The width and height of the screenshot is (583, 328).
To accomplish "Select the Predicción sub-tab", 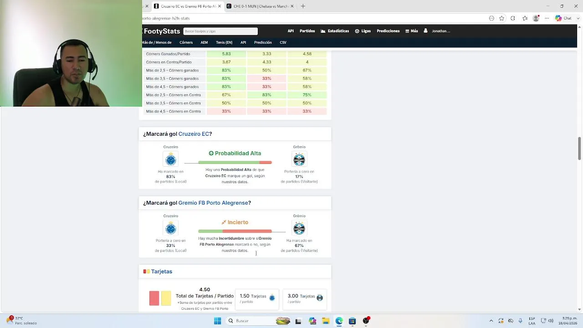I will (x=263, y=42).
